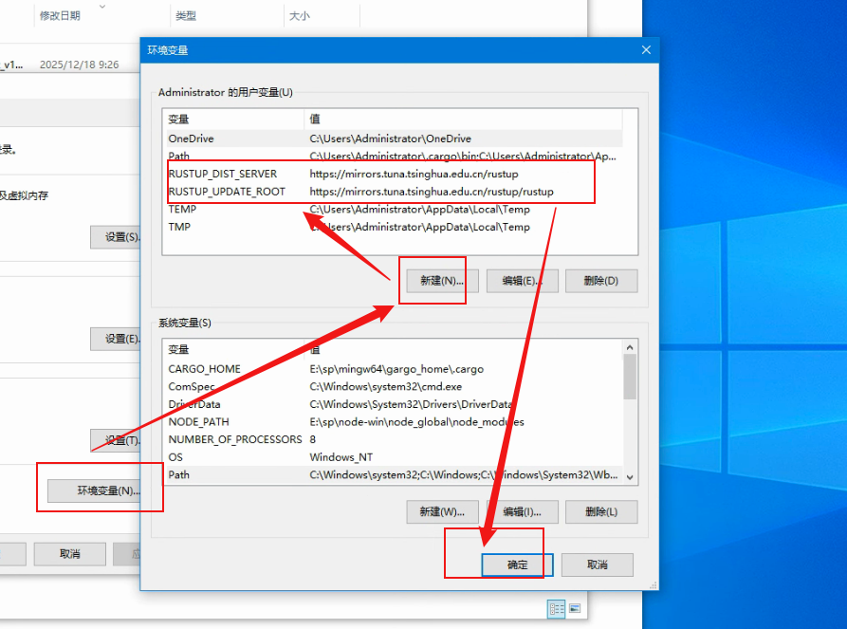Click the 变量 header in user variables

[x=233, y=119]
